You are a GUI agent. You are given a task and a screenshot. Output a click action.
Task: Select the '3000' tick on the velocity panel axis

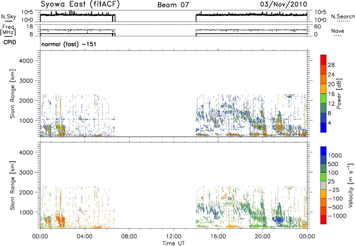(26, 172)
